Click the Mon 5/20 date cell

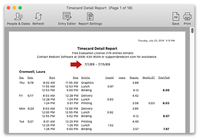tap(31, 109)
